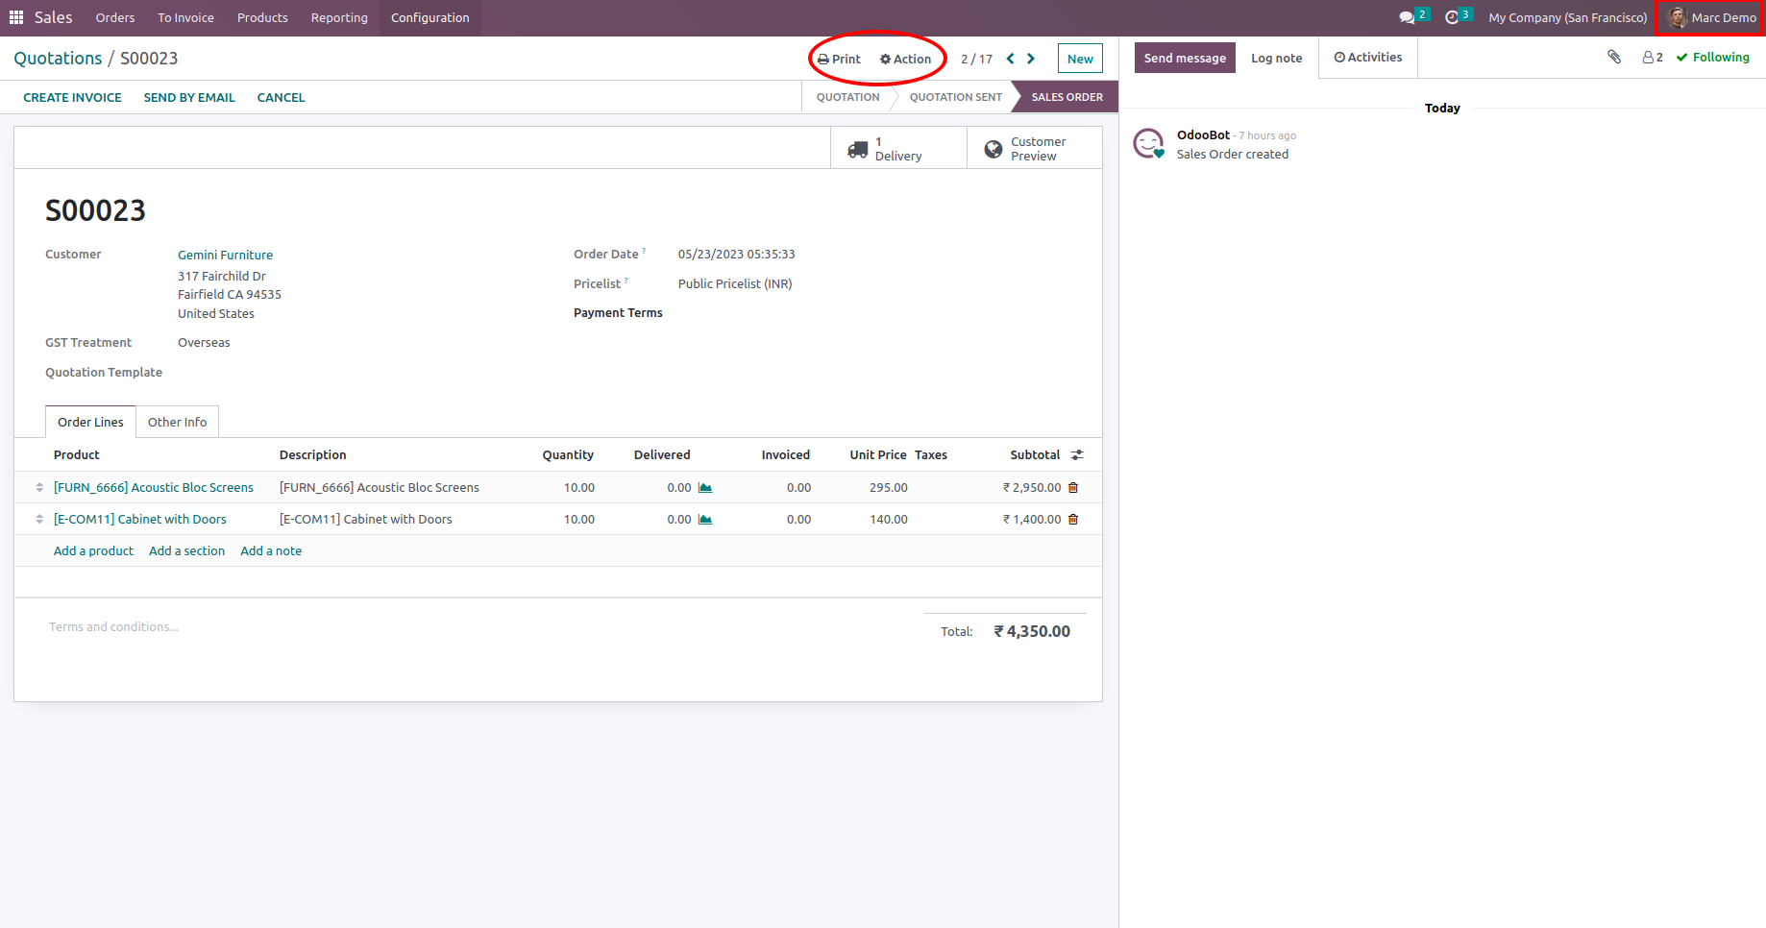The width and height of the screenshot is (1766, 928).
Task: Grab row handle of Cabinet with Doors line
Action: click(x=39, y=520)
